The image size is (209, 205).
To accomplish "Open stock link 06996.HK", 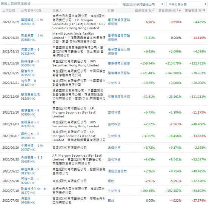I will pos(28,114).
